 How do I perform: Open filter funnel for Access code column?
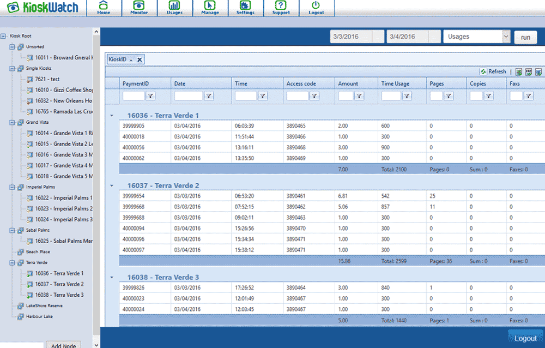pyautogui.click(x=314, y=96)
